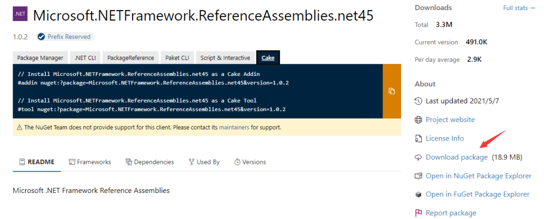Open the README section tab
The image size is (544, 219).
pos(37,162)
